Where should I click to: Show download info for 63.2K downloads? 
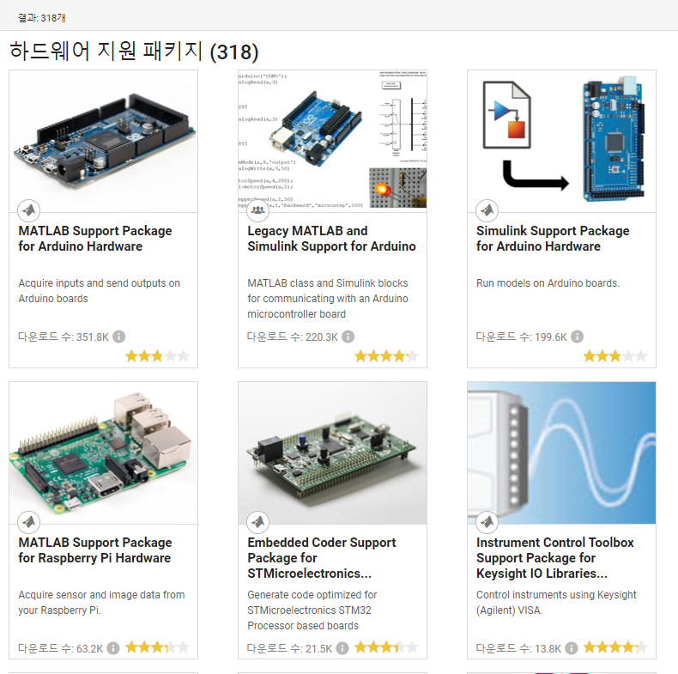point(113,648)
